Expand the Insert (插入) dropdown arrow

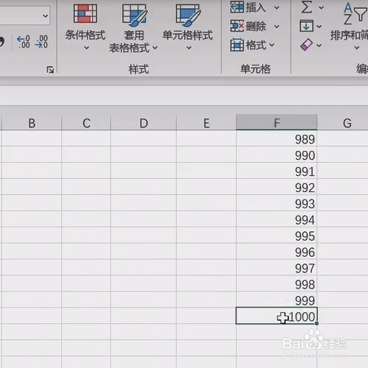point(277,7)
